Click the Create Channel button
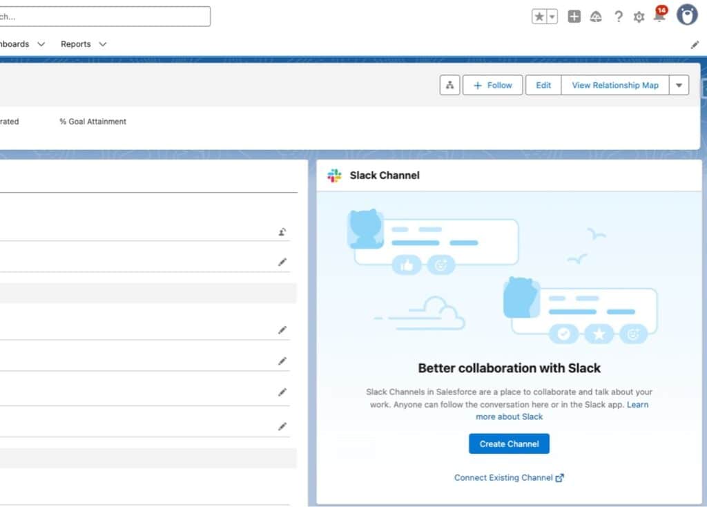 click(x=509, y=443)
